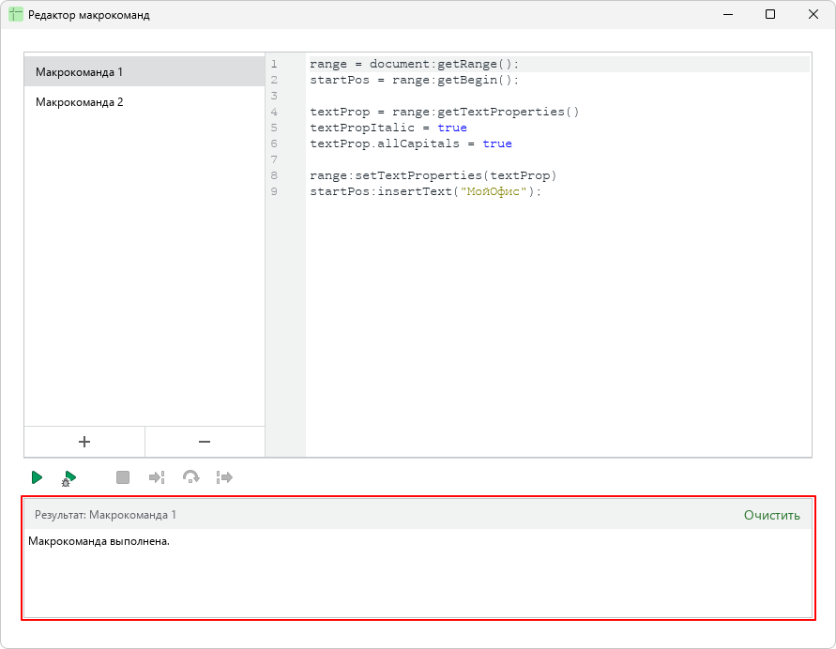Click line number 4 in the gutter
Screen dimensions: 836x649
coord(274,112)
